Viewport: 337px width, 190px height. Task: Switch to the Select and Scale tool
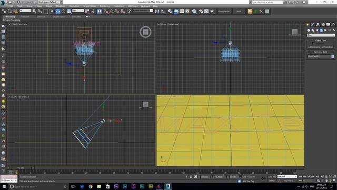69,11
